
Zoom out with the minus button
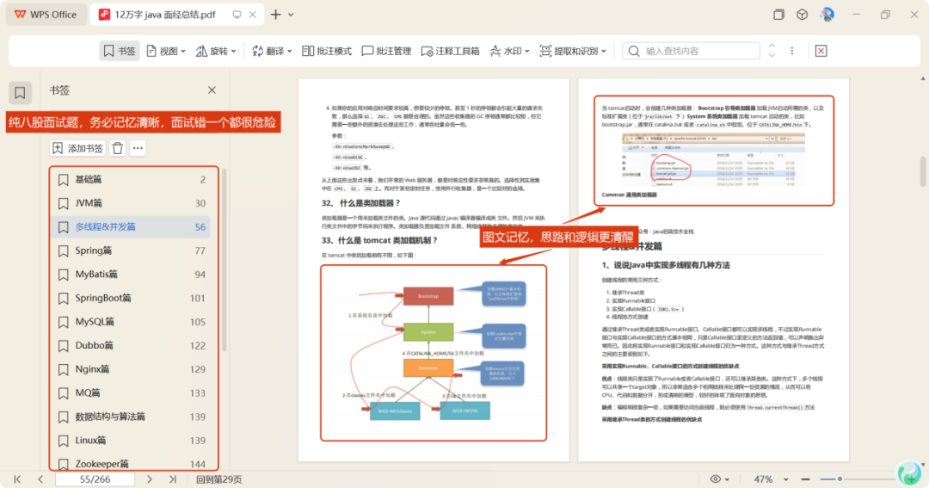[x=805, y=479]
